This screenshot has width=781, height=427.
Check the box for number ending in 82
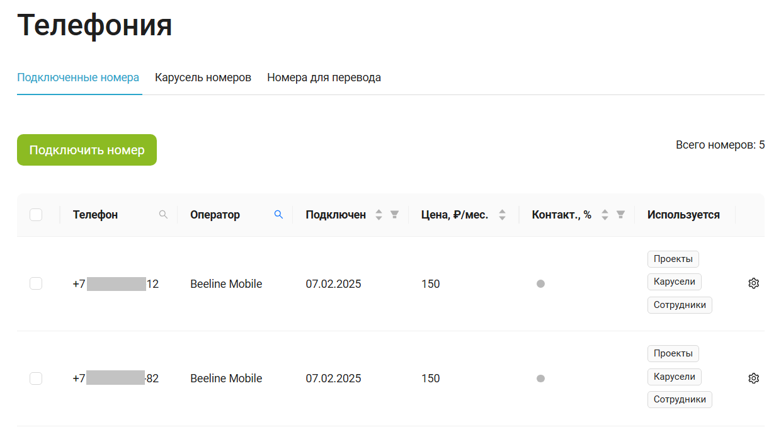[x=36, y=379]
